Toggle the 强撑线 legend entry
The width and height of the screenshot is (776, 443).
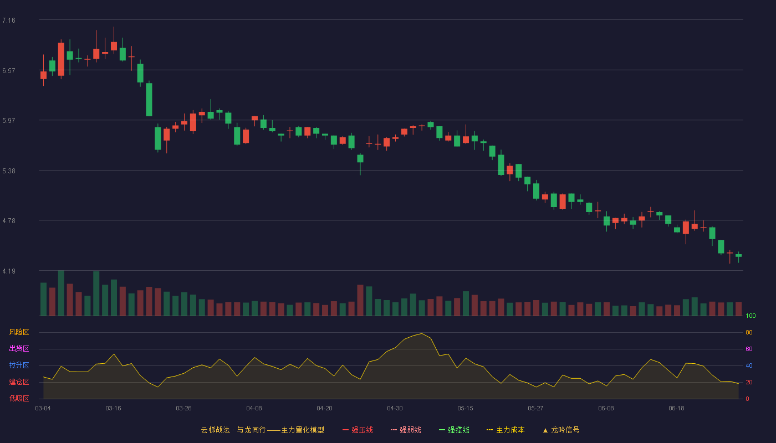(x=454, y=430)
